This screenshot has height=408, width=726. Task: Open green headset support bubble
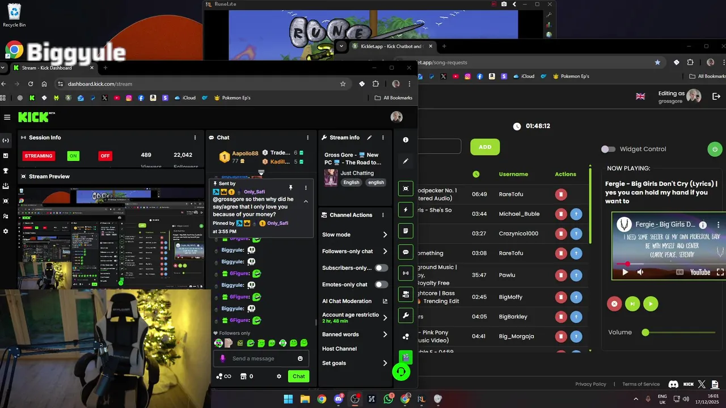click(401, 372)
